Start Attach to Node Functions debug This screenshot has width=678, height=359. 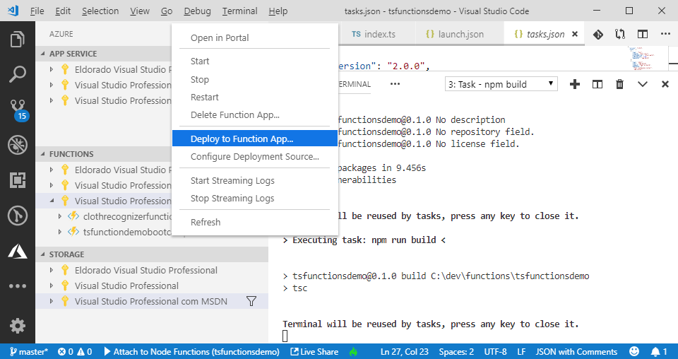click(x=191, y=352)
